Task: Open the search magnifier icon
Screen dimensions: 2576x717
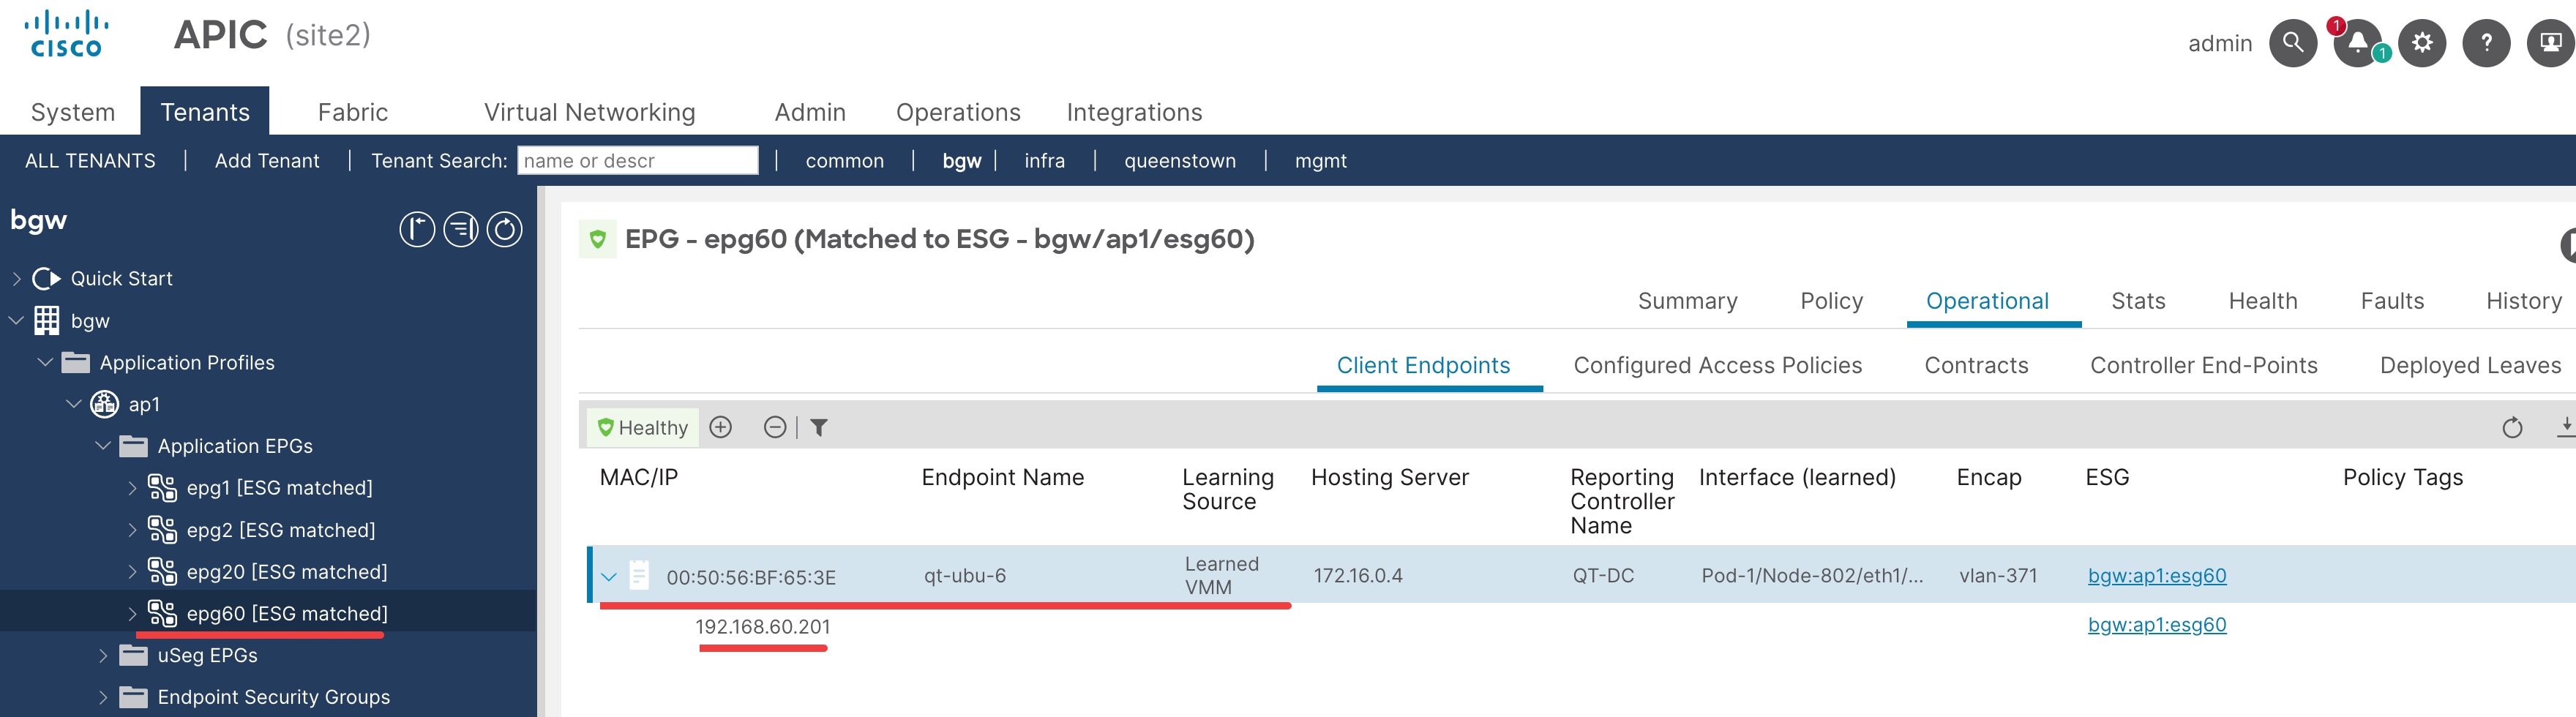Action: click(x=2292, y=43)
